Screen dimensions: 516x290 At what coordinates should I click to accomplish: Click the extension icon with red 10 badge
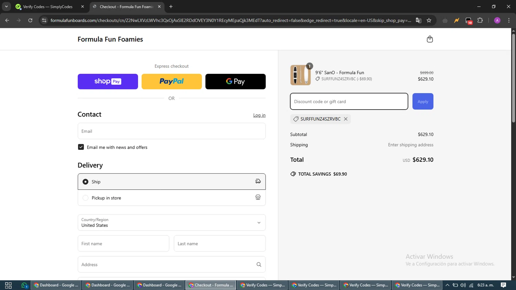[469, 21]
